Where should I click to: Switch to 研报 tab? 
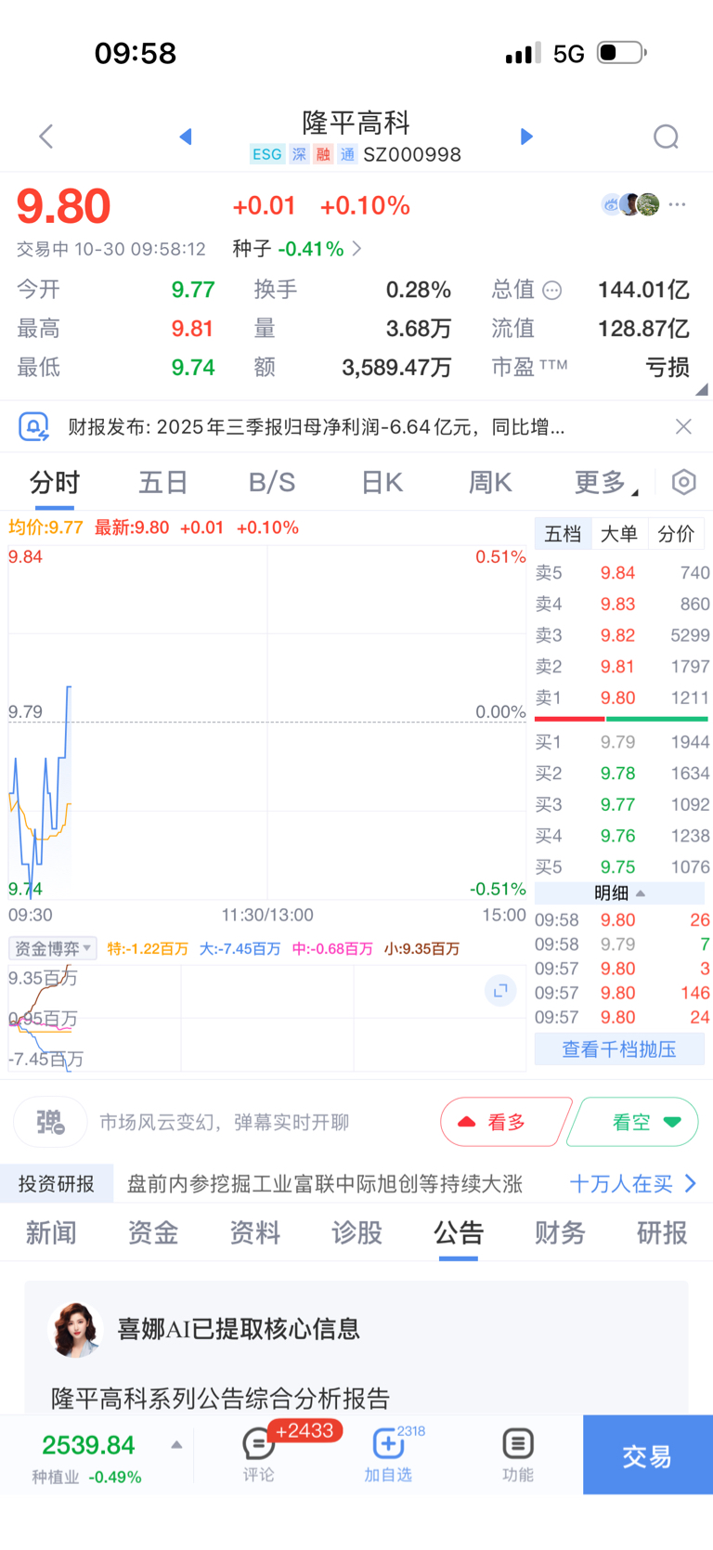(x=662, y=1232)
